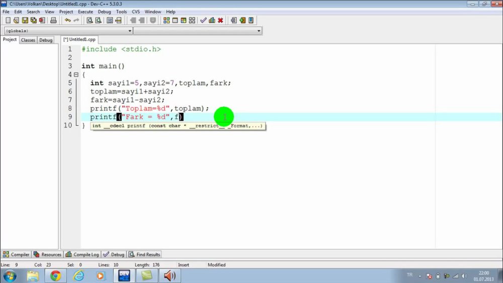Viewport: 503px width, 283px height.
Task: Click the Compile icon with four colored squares
Action: click(166, 20)
